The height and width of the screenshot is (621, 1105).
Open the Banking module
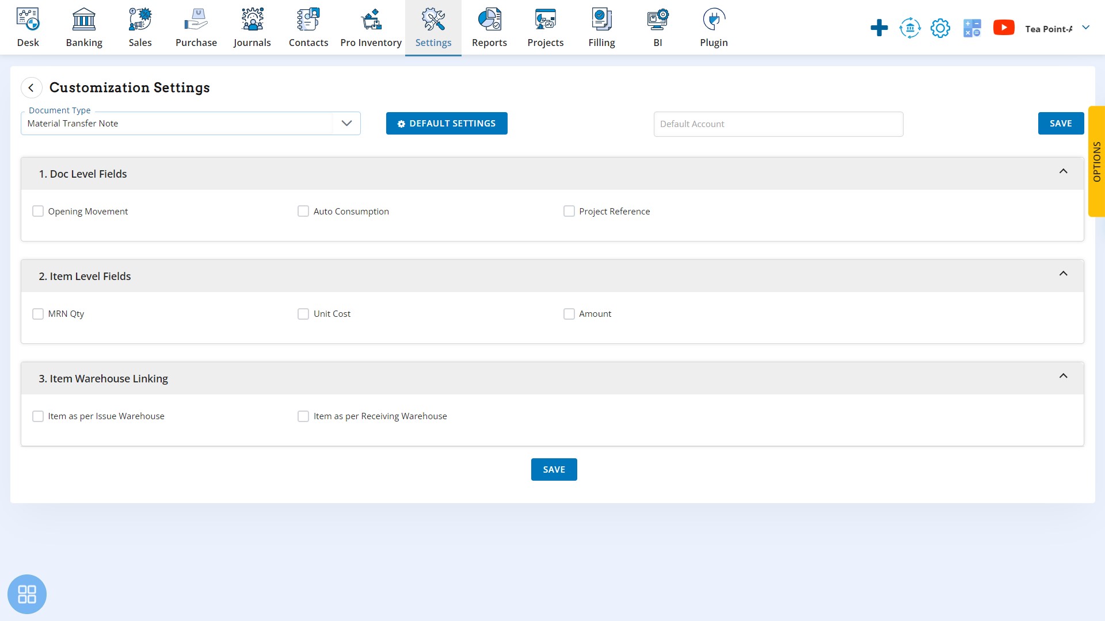pyautogui.click(x=83, y=27)
